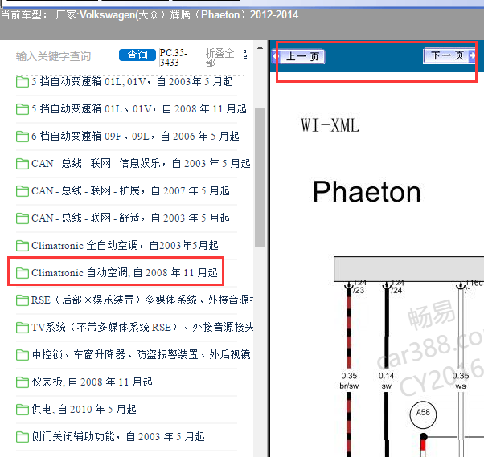Click connector label T24/24 in diagram
The image size is (484, 457).
[397, 287]
